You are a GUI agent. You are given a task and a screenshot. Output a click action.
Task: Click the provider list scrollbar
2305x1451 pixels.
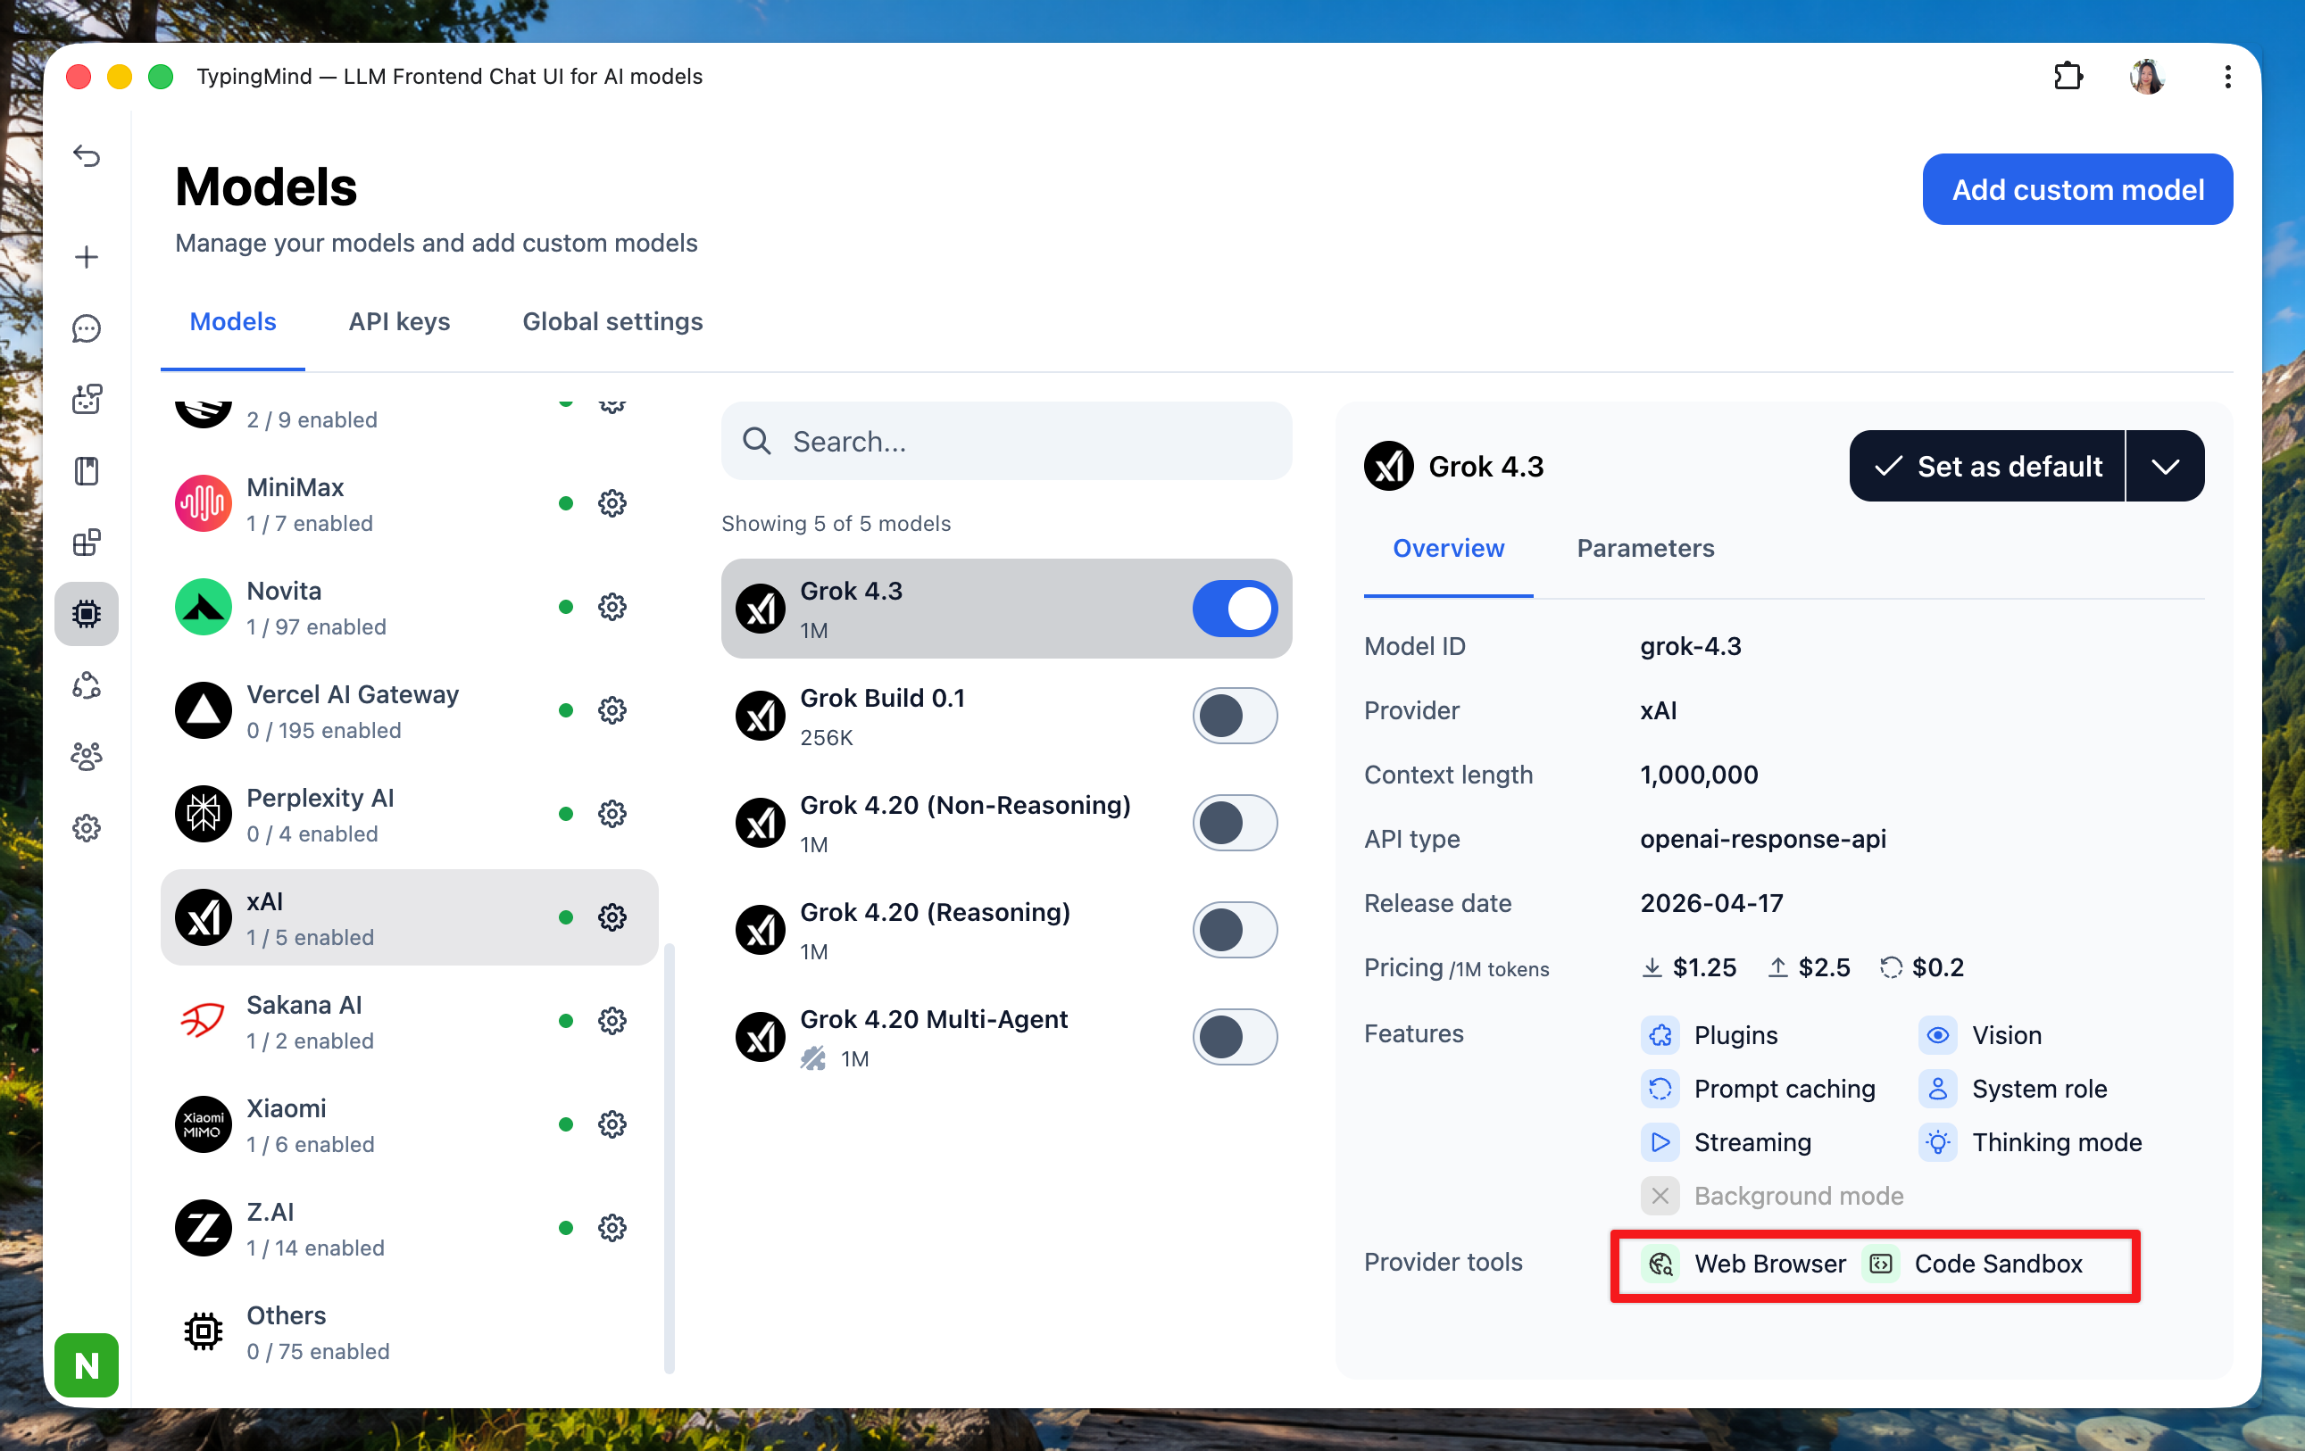pyautogui.click(x=670, y=1158)
